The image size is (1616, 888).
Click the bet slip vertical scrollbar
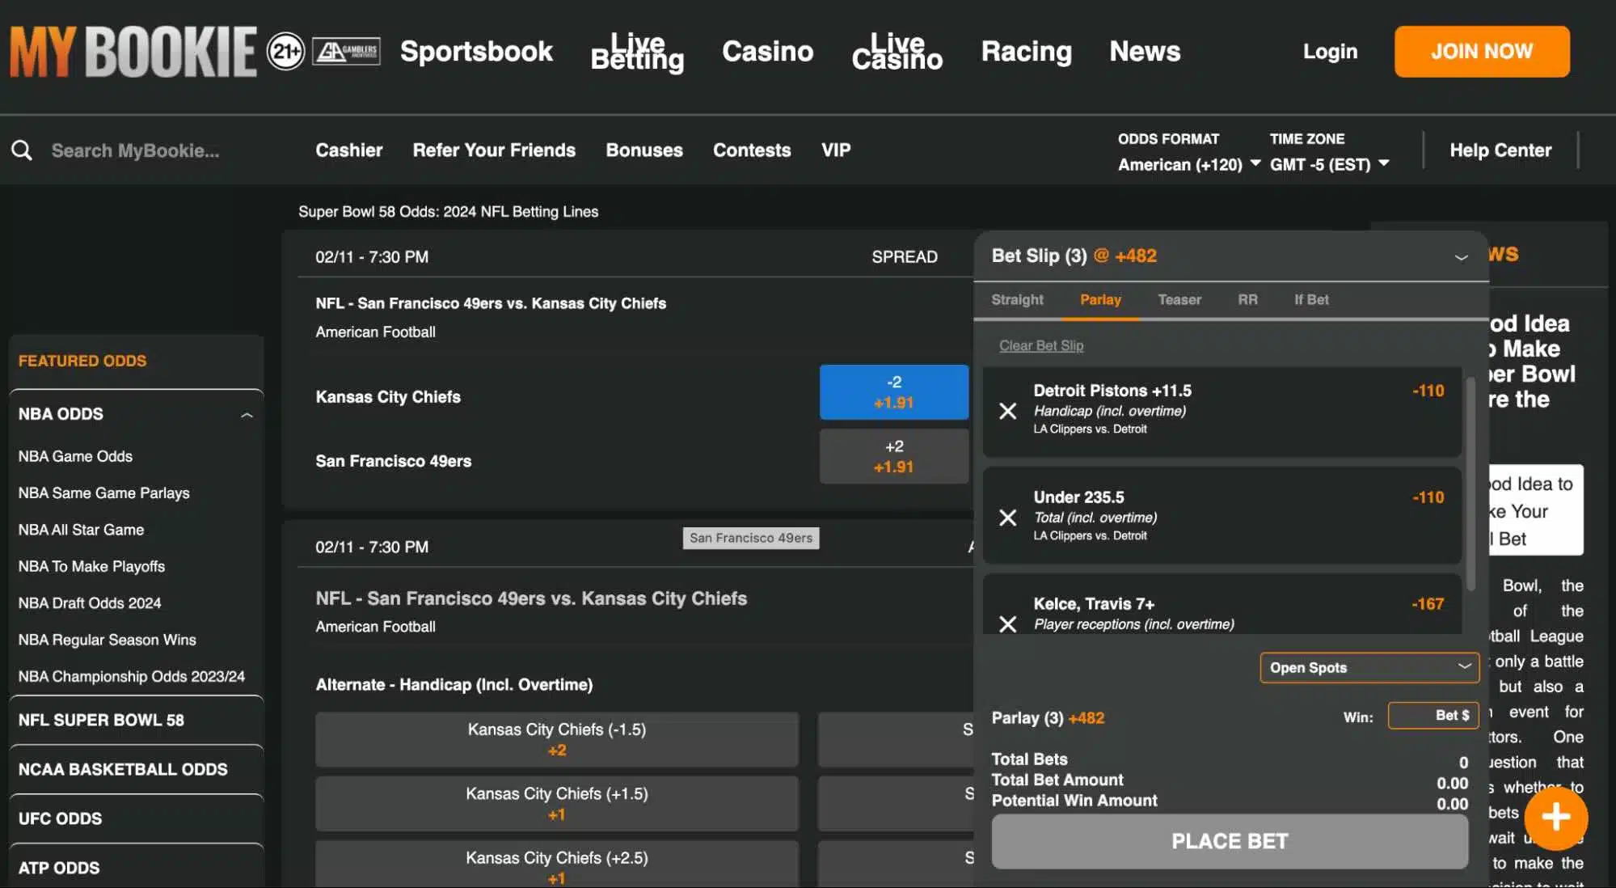click(x=1470, y=484)
